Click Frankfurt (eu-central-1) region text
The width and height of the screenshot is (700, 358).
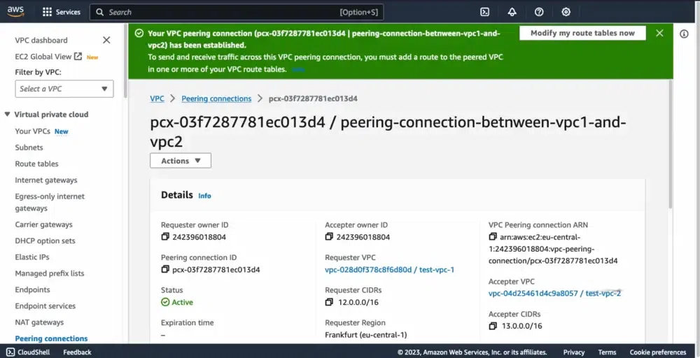(365, 335)
